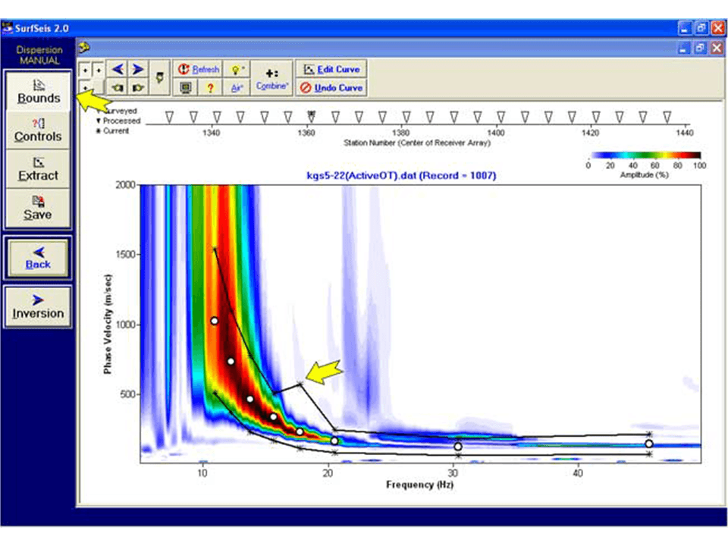Open the Controls panel

[38, 130]
